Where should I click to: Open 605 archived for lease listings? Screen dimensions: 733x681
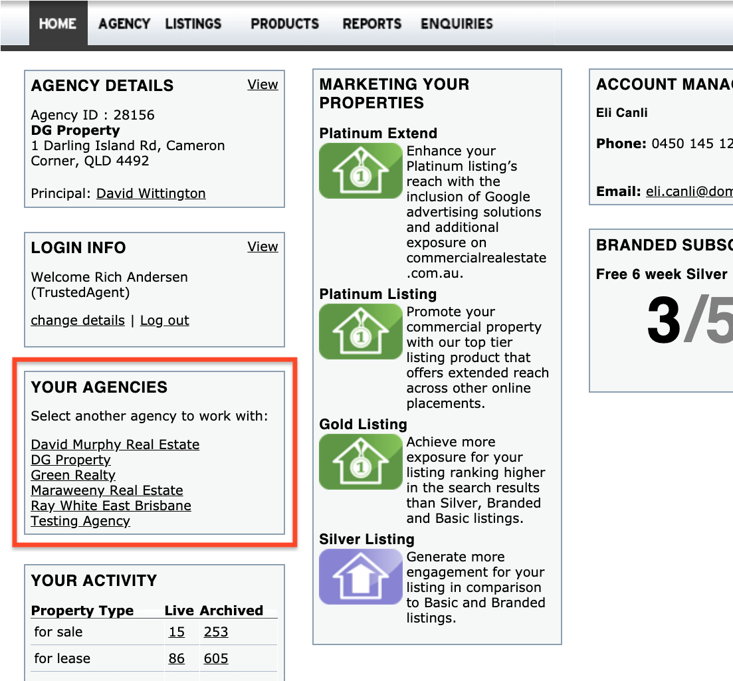point(216,658)
